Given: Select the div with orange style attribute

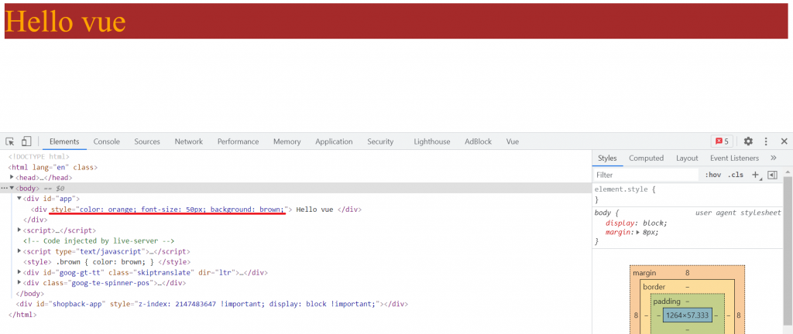Looking at the screenshot, I should tap(196, 209).
